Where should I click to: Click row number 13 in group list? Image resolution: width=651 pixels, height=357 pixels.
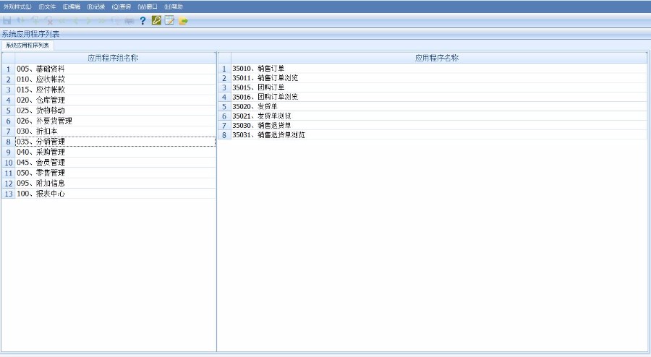point(8,193)
